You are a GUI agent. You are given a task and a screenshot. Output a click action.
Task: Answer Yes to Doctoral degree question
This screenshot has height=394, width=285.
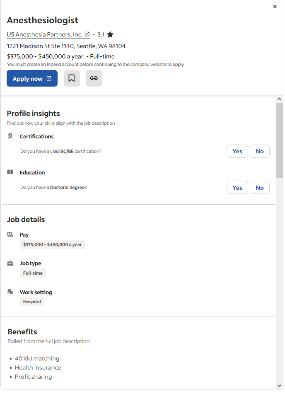click(x=237, y=188)
